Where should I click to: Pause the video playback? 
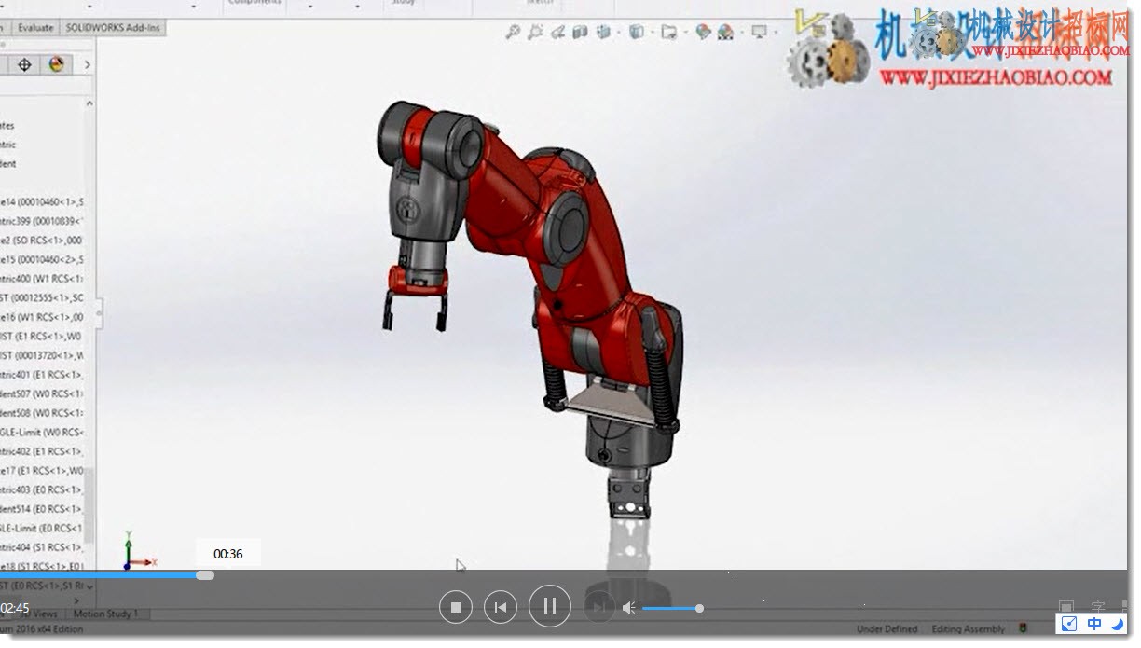(550, 607)
